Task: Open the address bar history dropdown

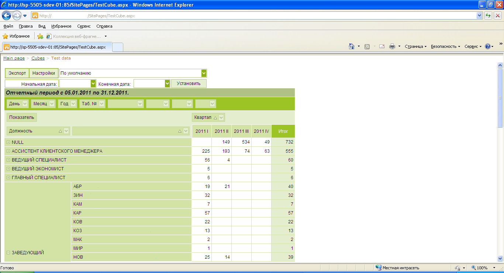Action: (479, 15)
